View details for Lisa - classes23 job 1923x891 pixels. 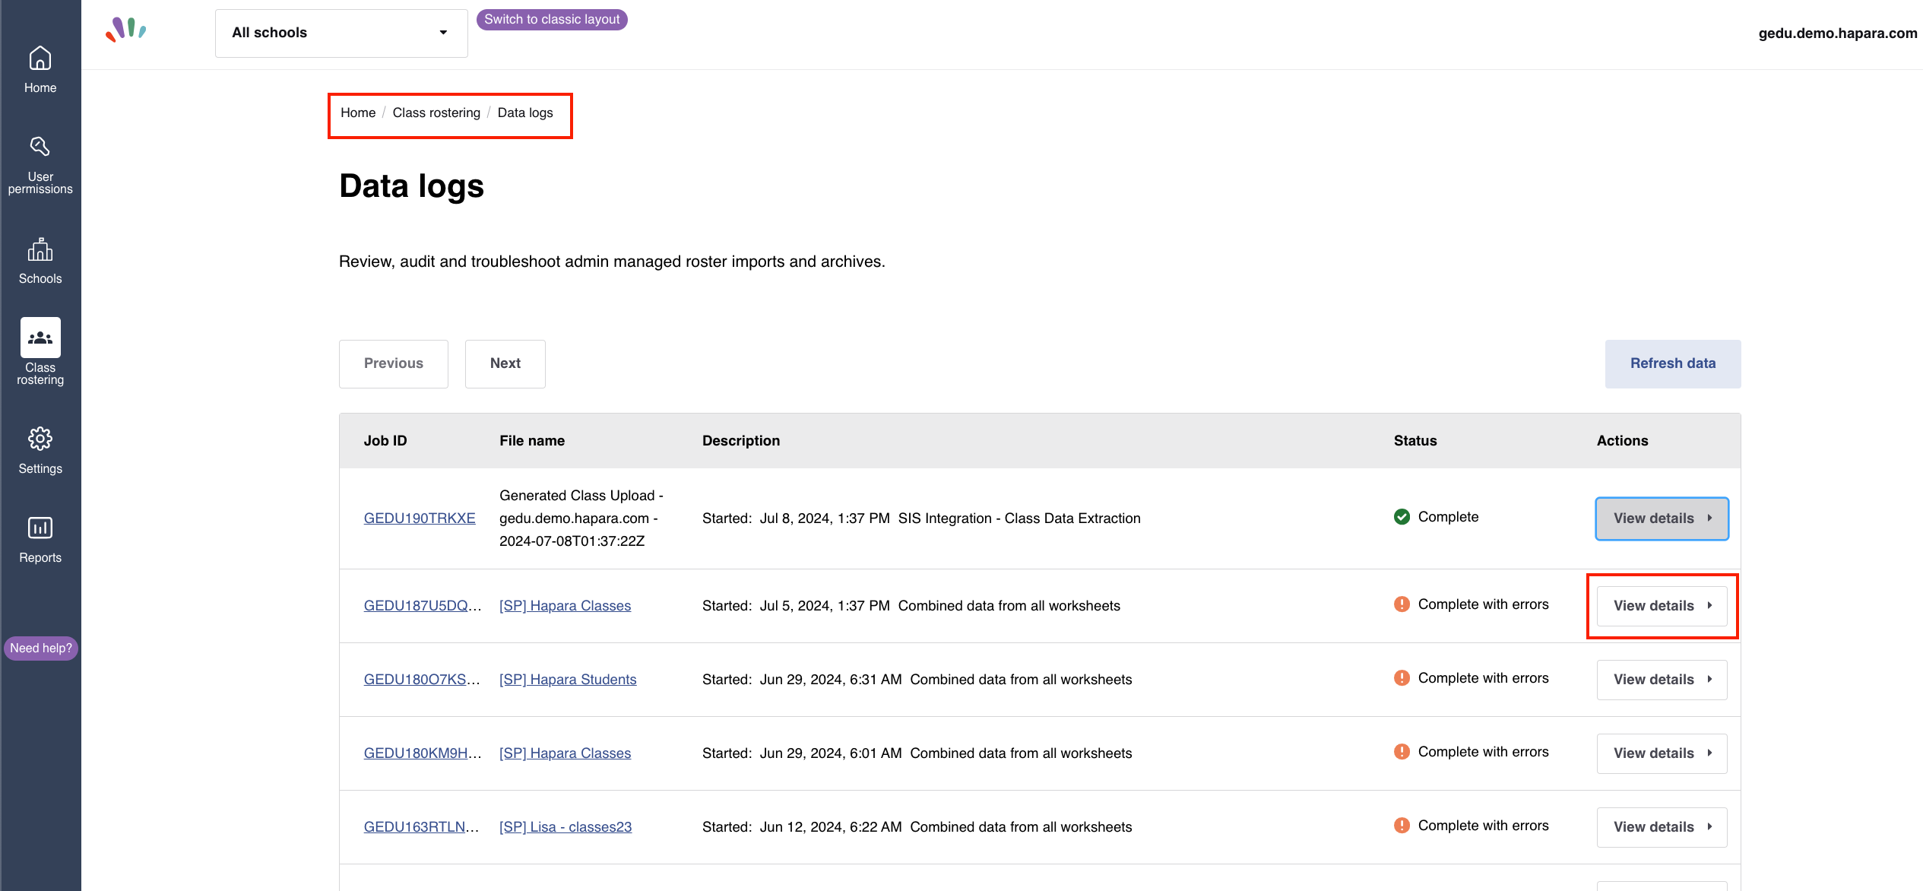click(1662, 827)
